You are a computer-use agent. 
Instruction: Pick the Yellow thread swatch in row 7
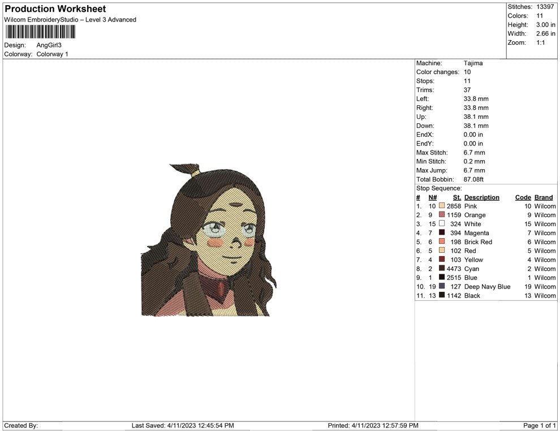coord(442,259)
